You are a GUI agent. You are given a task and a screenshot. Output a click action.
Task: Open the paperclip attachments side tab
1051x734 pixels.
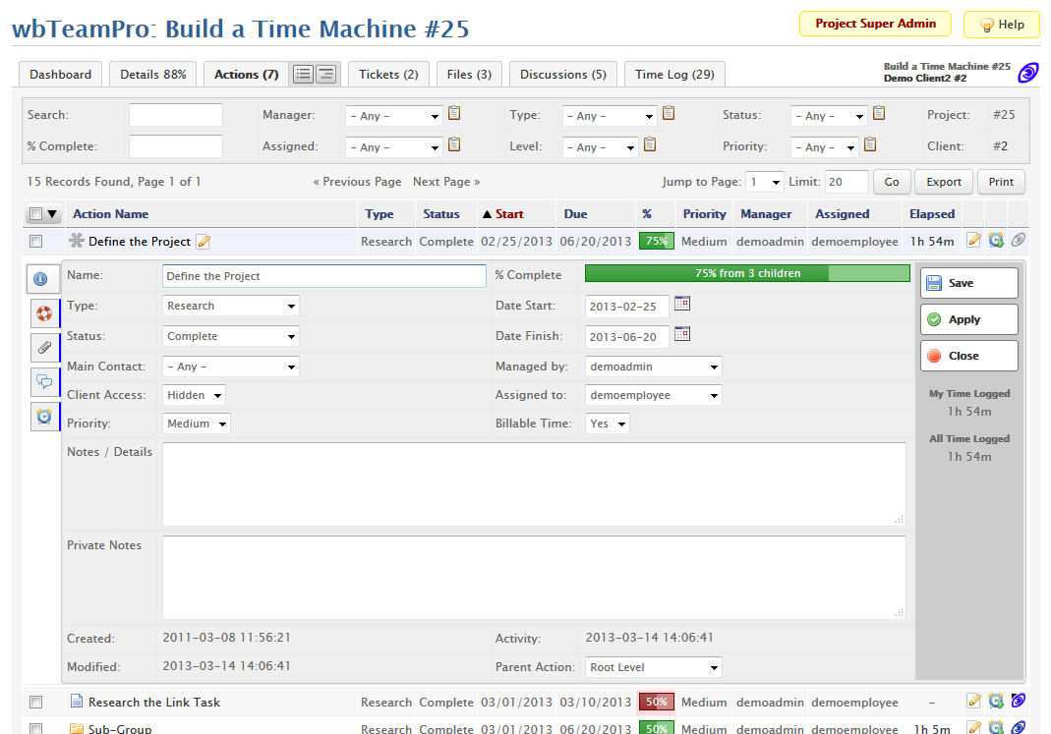43,348
